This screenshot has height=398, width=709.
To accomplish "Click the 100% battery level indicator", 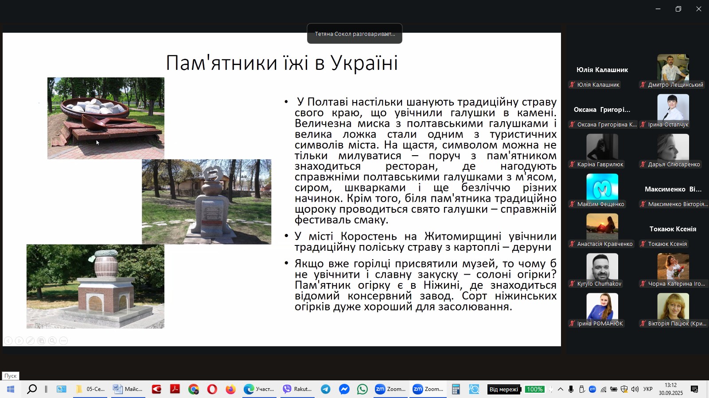I will [x=534, y=390].
